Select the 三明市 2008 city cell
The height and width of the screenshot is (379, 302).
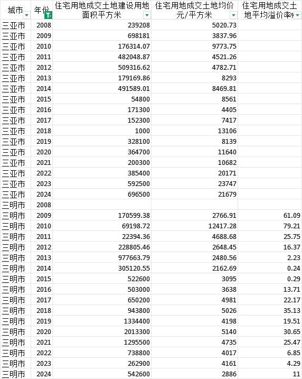coord(16,205)
